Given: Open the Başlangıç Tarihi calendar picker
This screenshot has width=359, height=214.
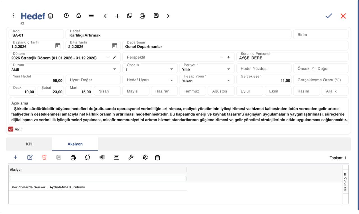Looking at the screenshot, I should (58, 46).
